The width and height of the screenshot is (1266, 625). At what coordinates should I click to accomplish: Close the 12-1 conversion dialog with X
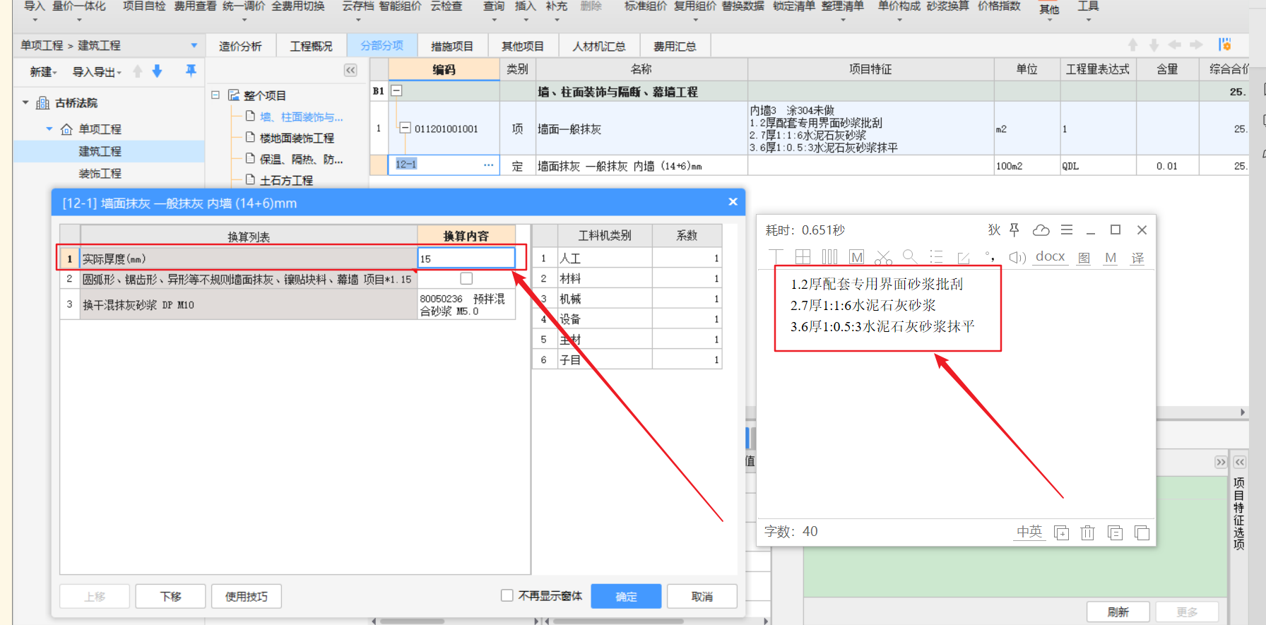point(733,202)
